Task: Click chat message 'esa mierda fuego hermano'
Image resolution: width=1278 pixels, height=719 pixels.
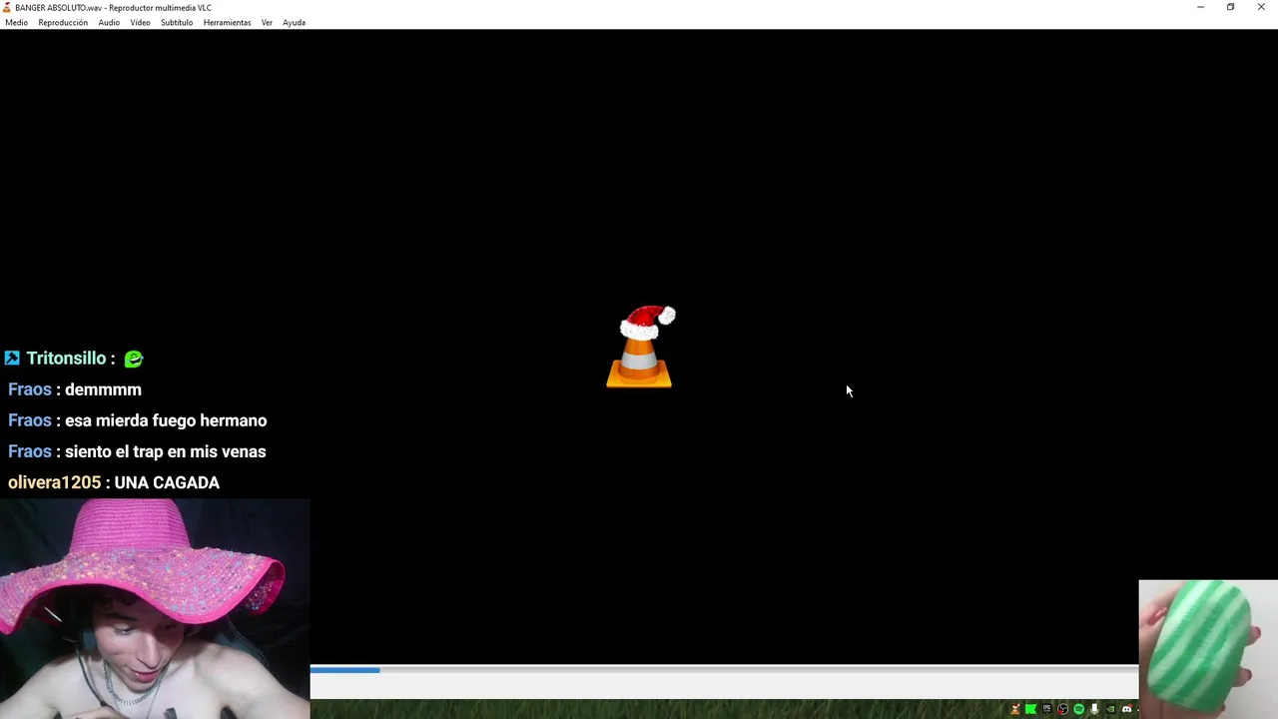Action: point(166,420)
